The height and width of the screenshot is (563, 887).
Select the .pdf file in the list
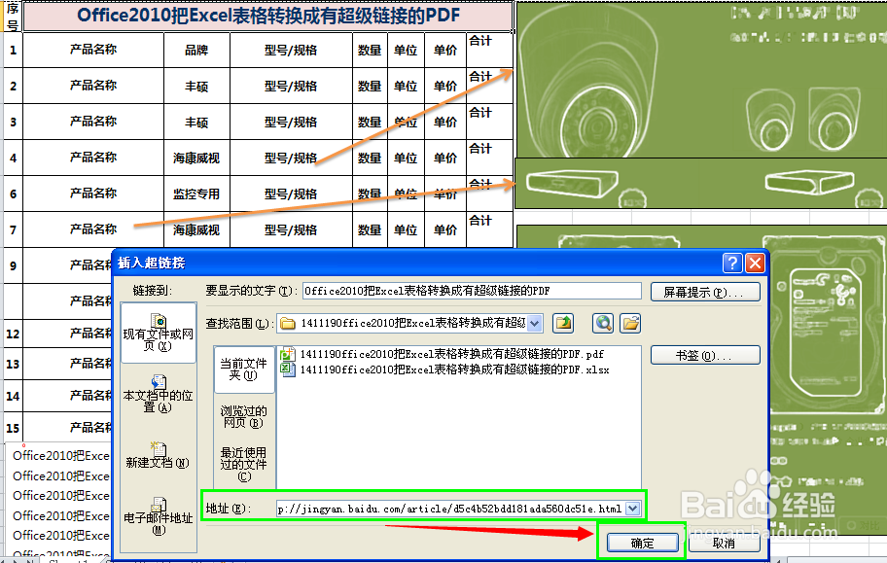click(443, 354)
